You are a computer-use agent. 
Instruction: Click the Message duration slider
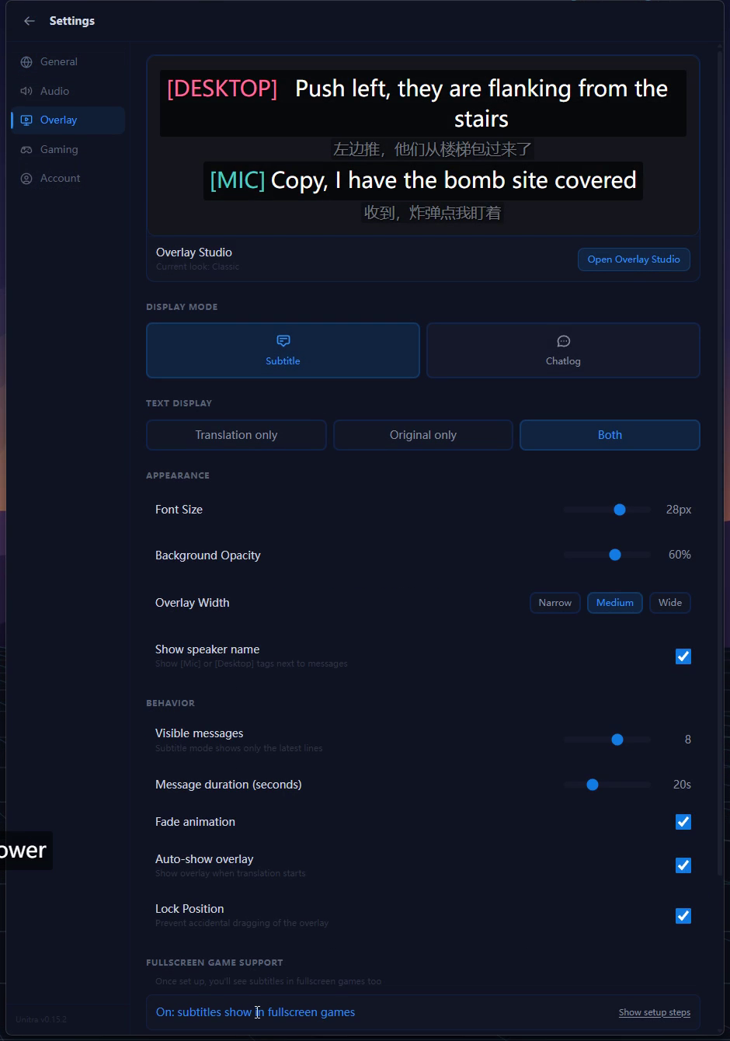click(607, 785)
